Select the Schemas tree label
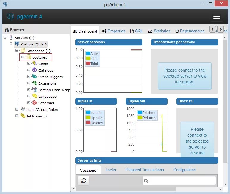This screenshot has height=194, width=230. 46,103
